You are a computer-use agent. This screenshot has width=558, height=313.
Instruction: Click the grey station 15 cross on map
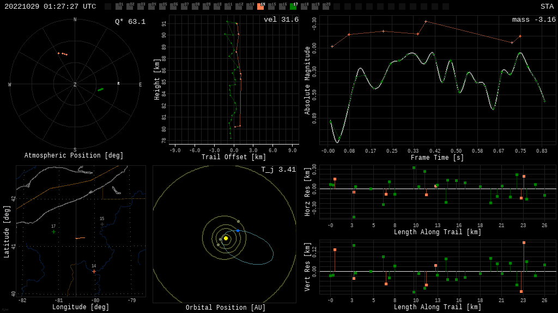coord(102,224)
